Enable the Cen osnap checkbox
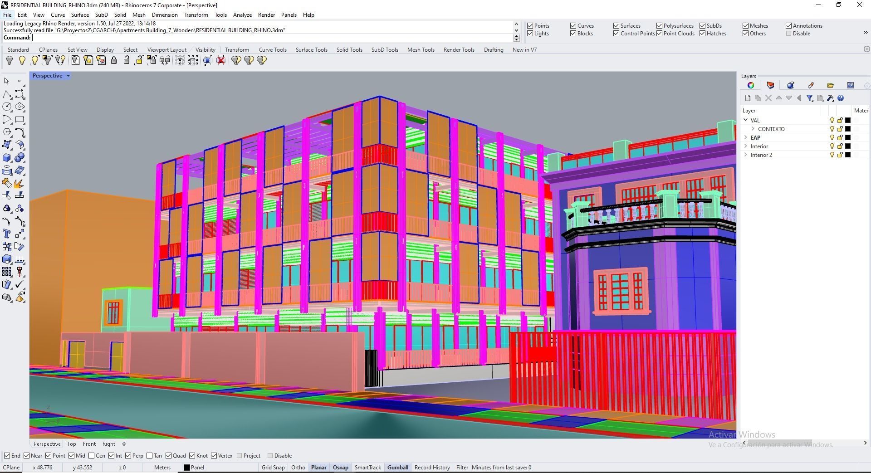The image size is (871, 473). [x=92, y=456]
